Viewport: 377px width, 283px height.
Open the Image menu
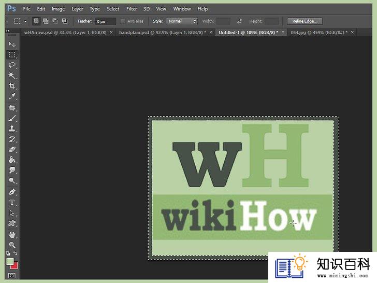pos(58,9)
